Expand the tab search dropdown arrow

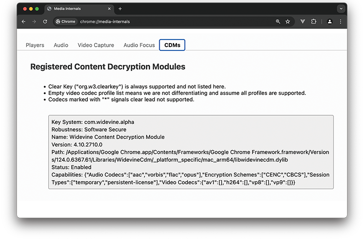(x=340, y=9)
